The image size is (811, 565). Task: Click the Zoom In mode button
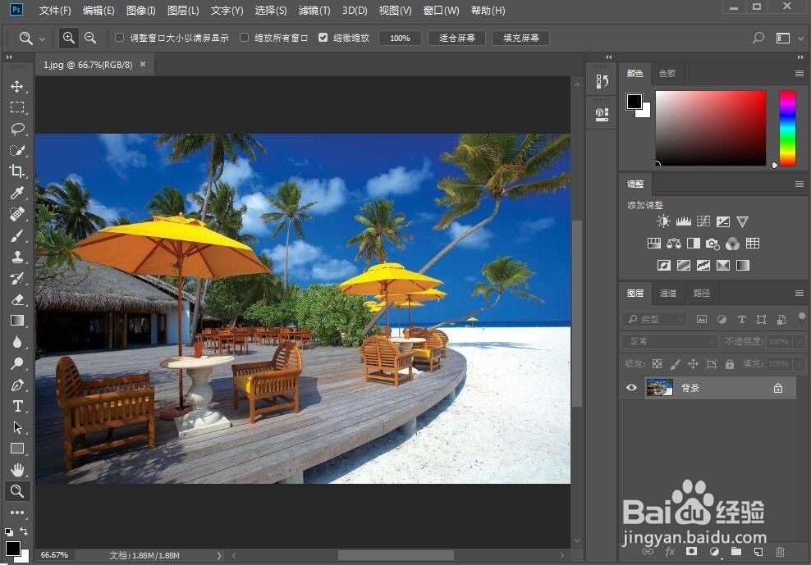tap(68, 38)
